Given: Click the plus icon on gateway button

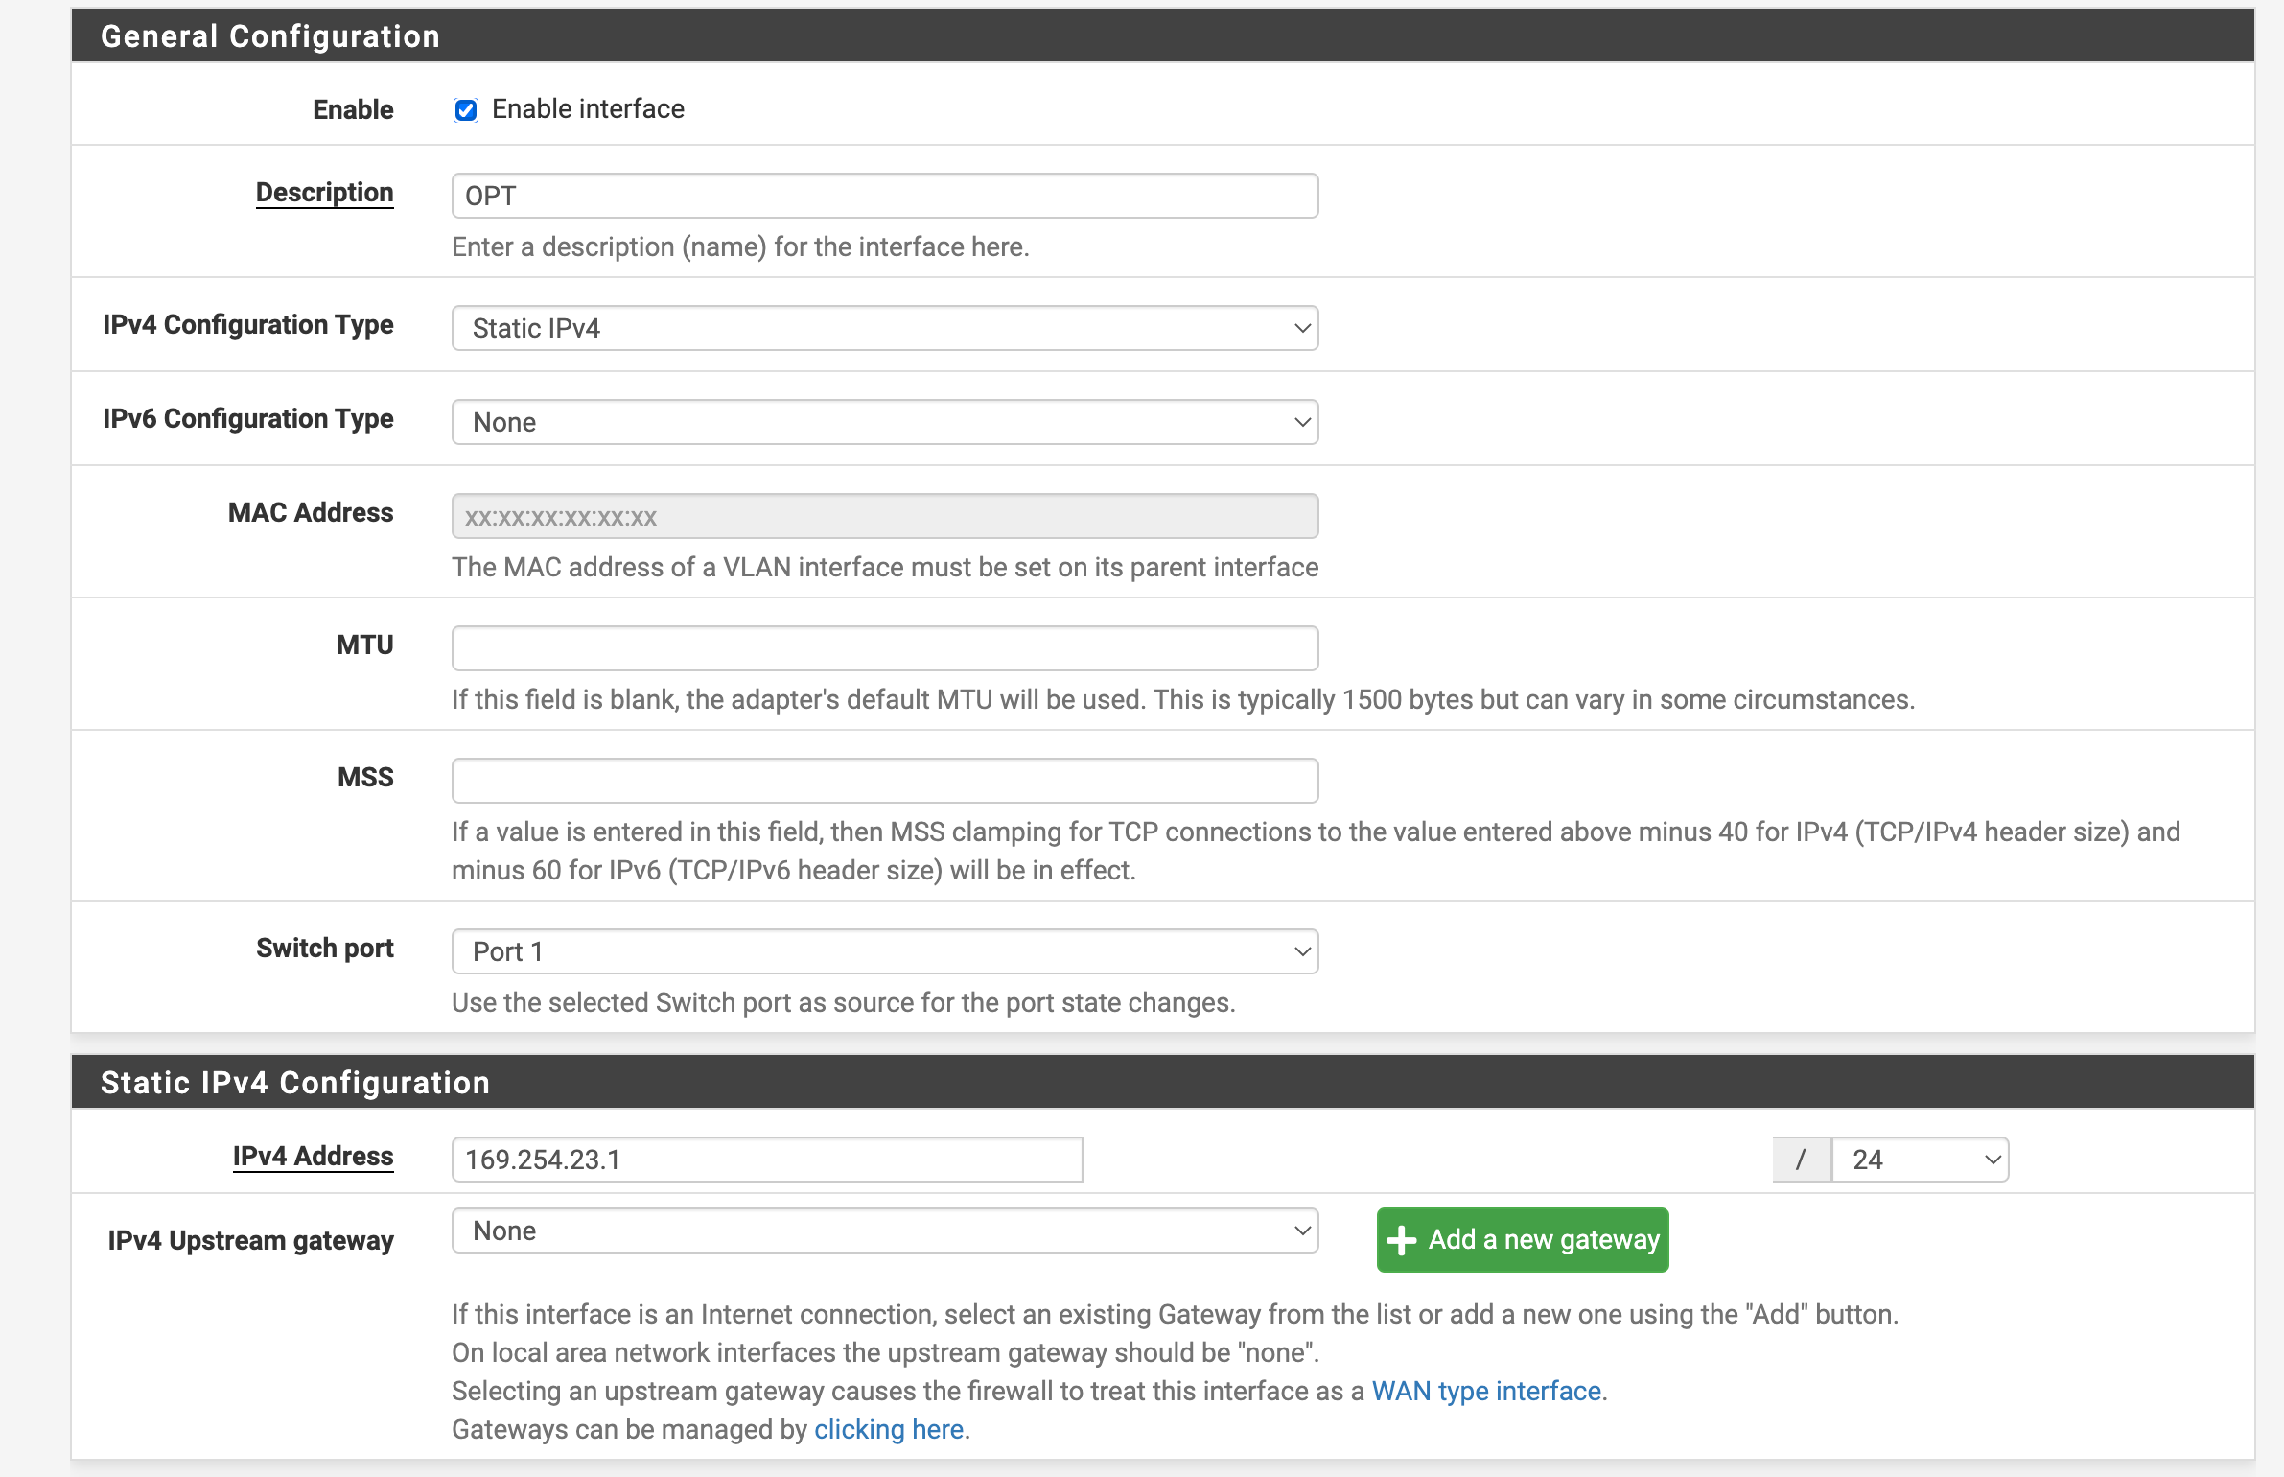Looking at the screenshot, I should tap(1401, 1240).
